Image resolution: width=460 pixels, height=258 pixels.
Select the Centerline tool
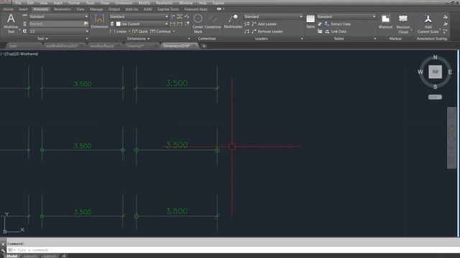point(213,21)
